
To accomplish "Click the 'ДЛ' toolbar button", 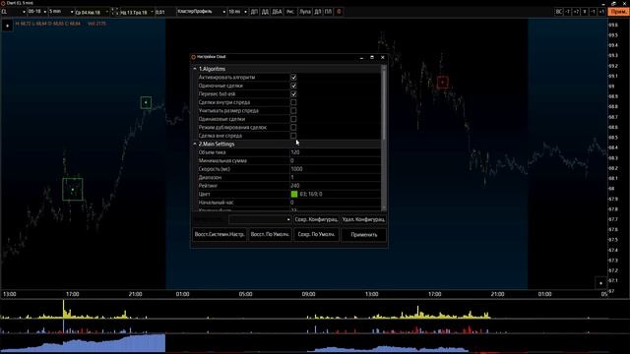I will coord(317,12).
